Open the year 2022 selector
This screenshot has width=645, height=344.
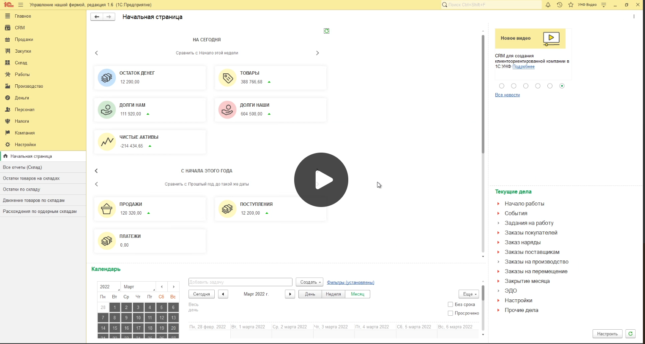click(109, 287)
